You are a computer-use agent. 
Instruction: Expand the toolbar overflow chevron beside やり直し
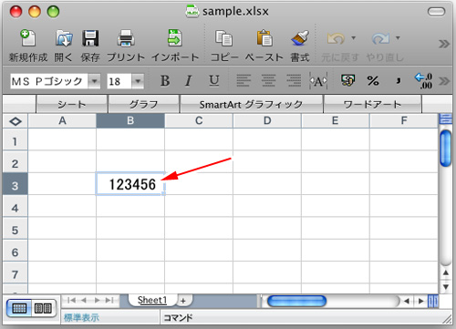(x=444, y=44)
